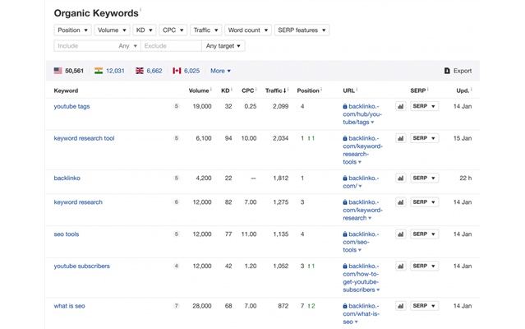Click the Include keyword input field
Image resolution: width=525 pixels, height=329 pixels.
pos(85,46)
